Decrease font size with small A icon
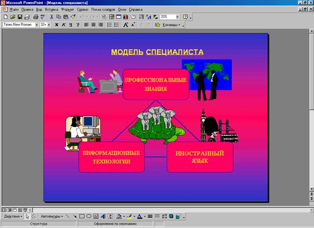 [133, 25]
